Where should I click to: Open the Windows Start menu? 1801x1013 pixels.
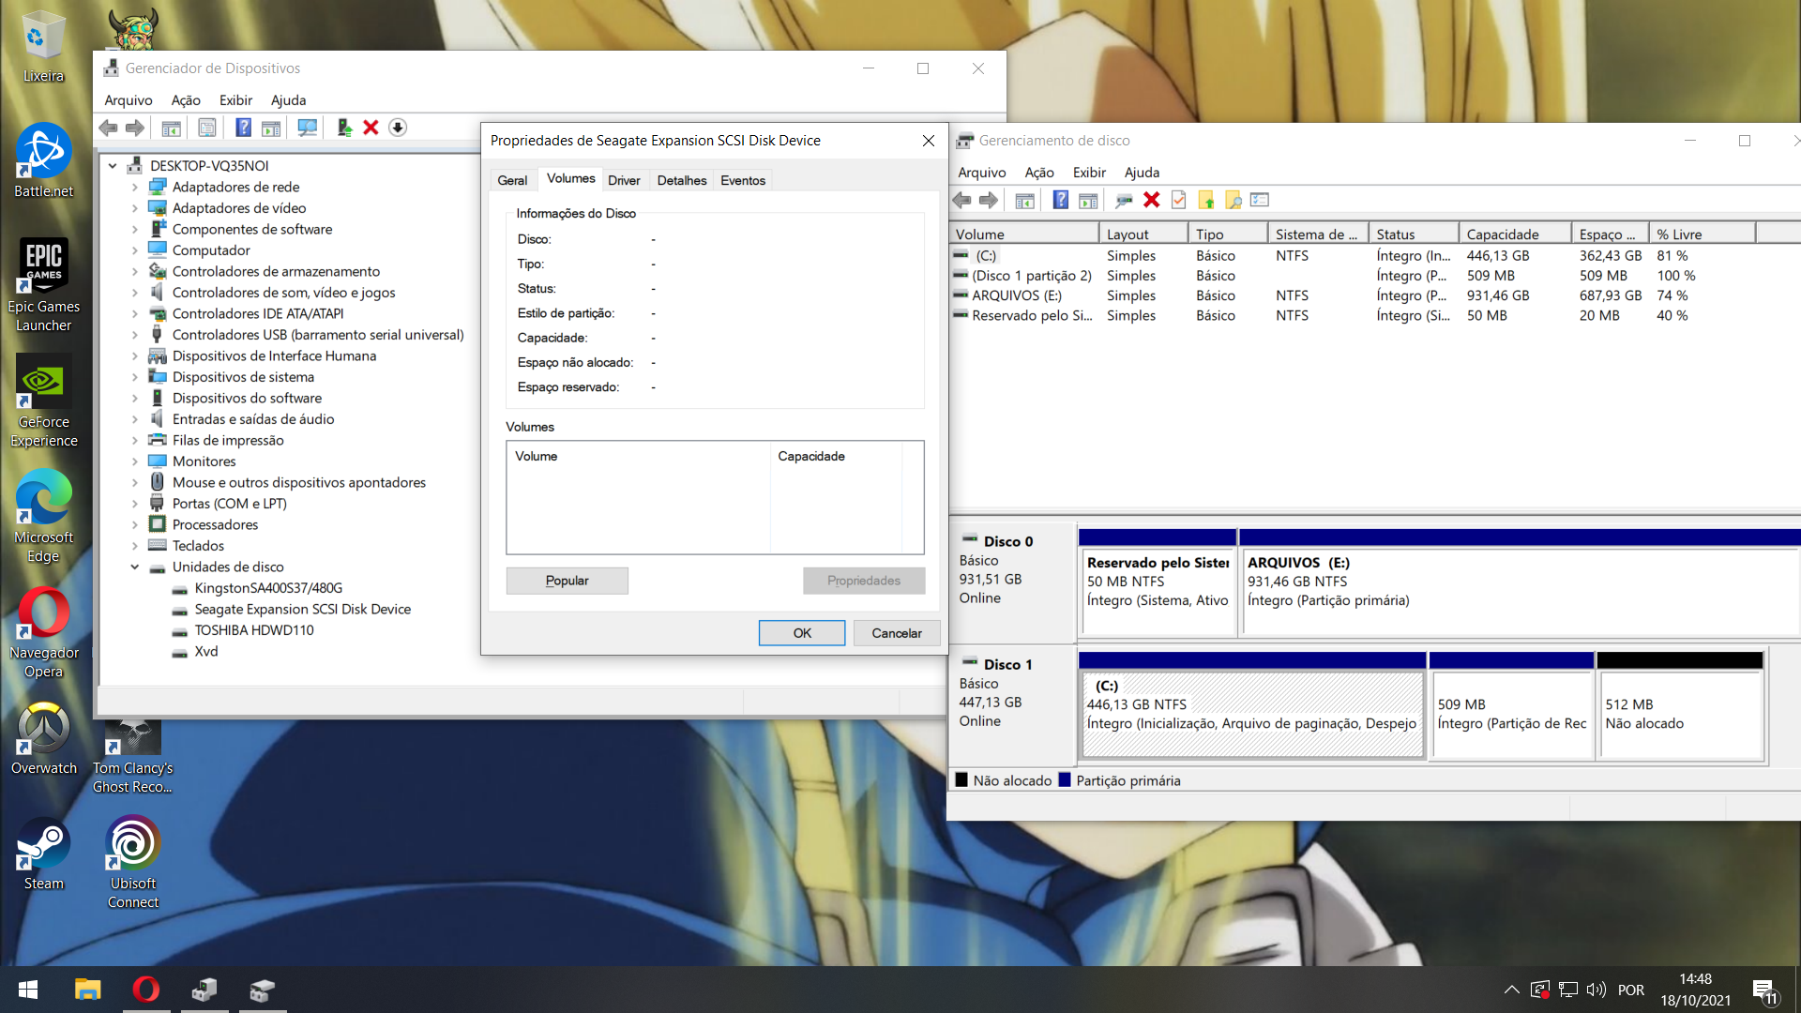[28, 990]
